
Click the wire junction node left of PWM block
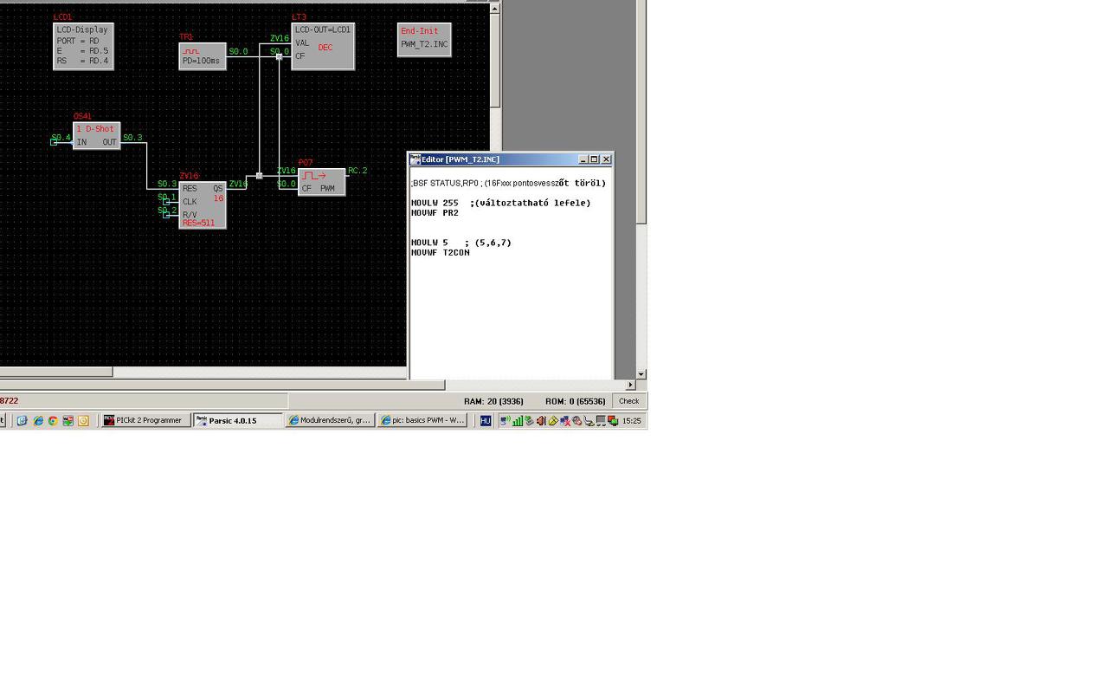pyautogui.click(x=259, y=176)
